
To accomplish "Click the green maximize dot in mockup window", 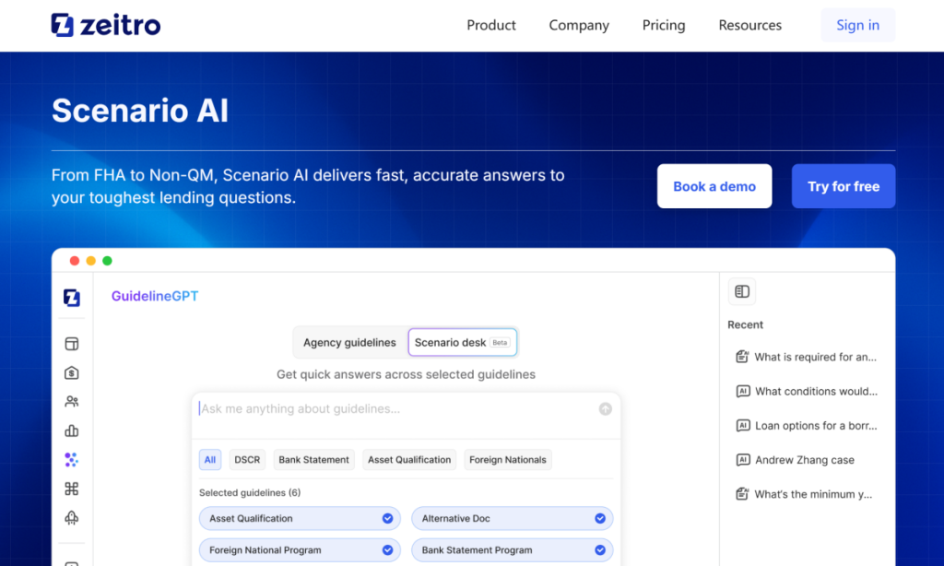I will [x=107, y=261].
